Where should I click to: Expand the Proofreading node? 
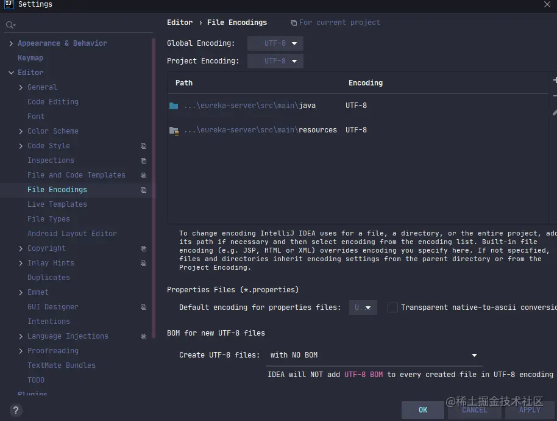click(x=21, y=351)
